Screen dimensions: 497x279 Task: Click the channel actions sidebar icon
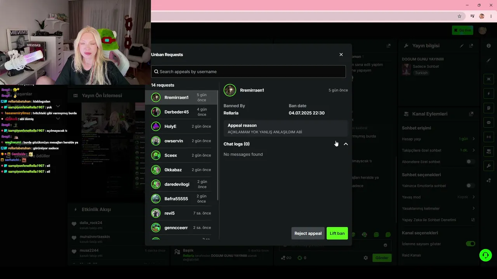point(489,151)
